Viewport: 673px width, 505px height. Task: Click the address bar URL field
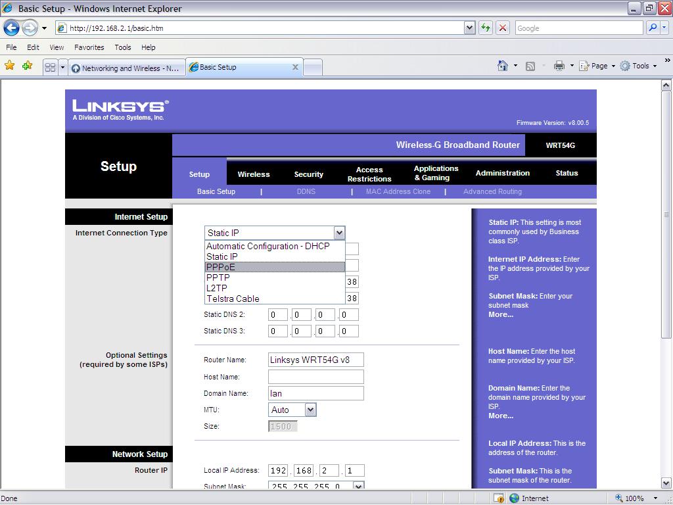(x=260, y=28)
